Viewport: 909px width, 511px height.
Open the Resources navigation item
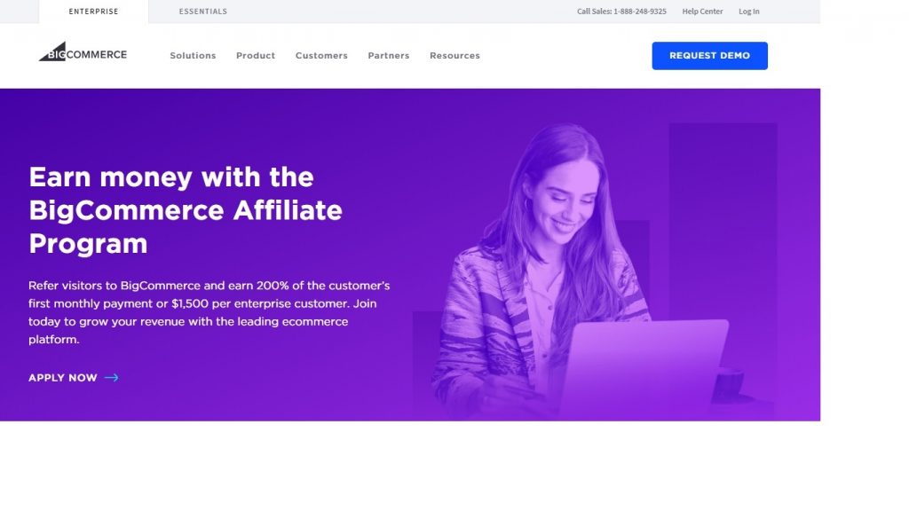[x=454, y=56]
